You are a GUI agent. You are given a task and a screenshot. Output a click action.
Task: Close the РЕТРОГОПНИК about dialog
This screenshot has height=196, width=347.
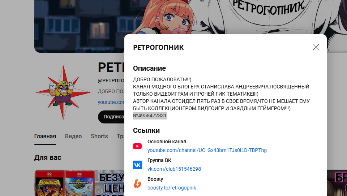point(316,47)
